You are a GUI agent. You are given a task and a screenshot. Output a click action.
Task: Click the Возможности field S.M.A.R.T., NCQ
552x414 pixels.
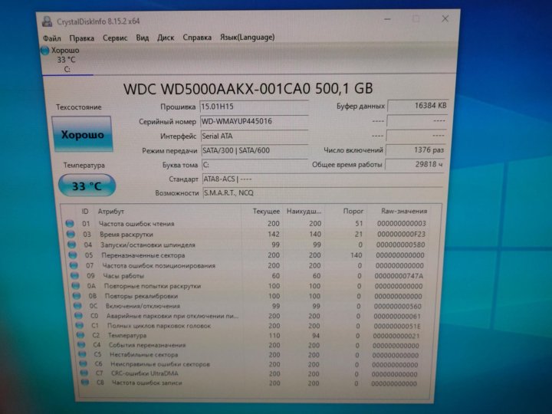coord(323,193)
